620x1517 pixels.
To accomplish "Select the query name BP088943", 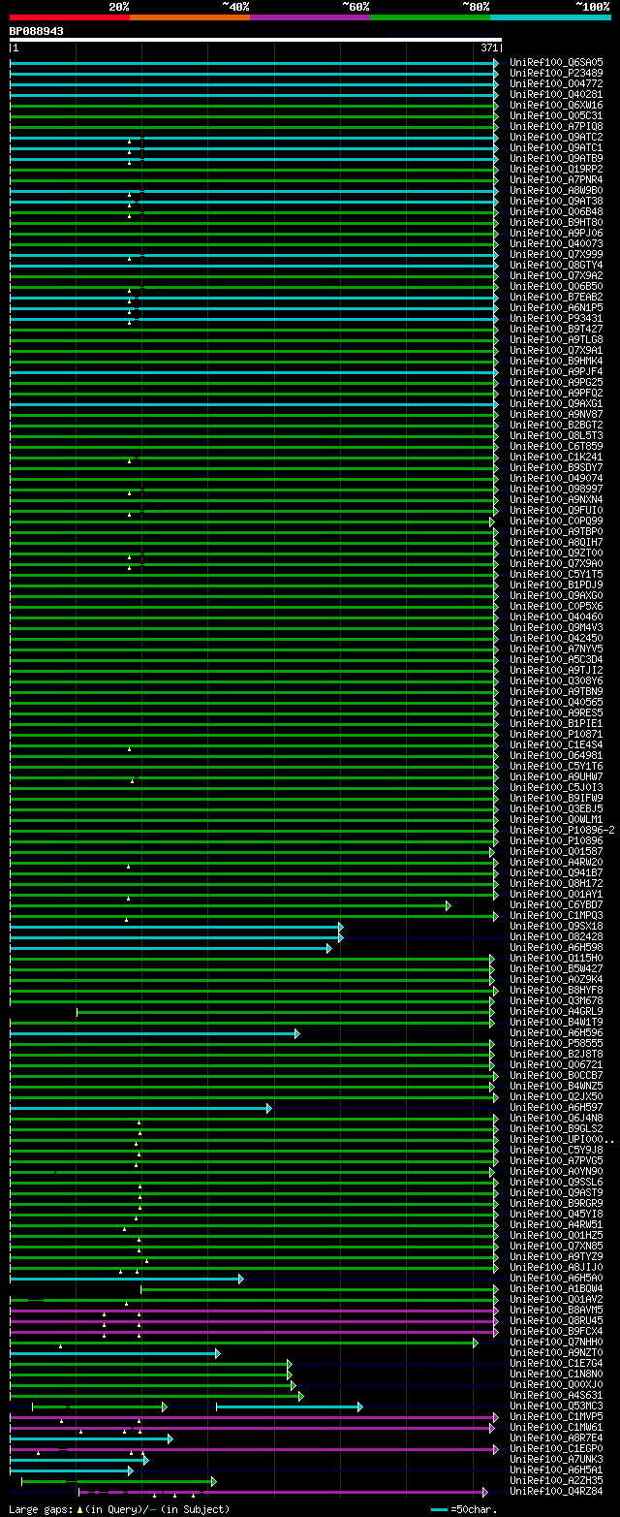I will coord(37,31).
